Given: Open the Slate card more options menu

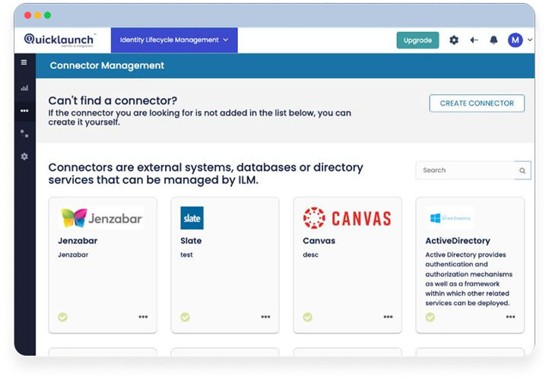Looking at the screenshot, I should [265, 317].
